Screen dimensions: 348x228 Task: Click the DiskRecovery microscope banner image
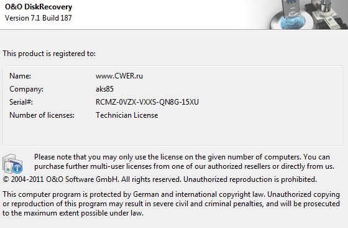[x=308, y=14]
